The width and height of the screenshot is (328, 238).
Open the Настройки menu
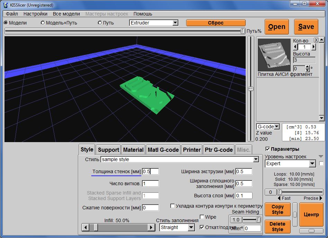pos(35,14)
